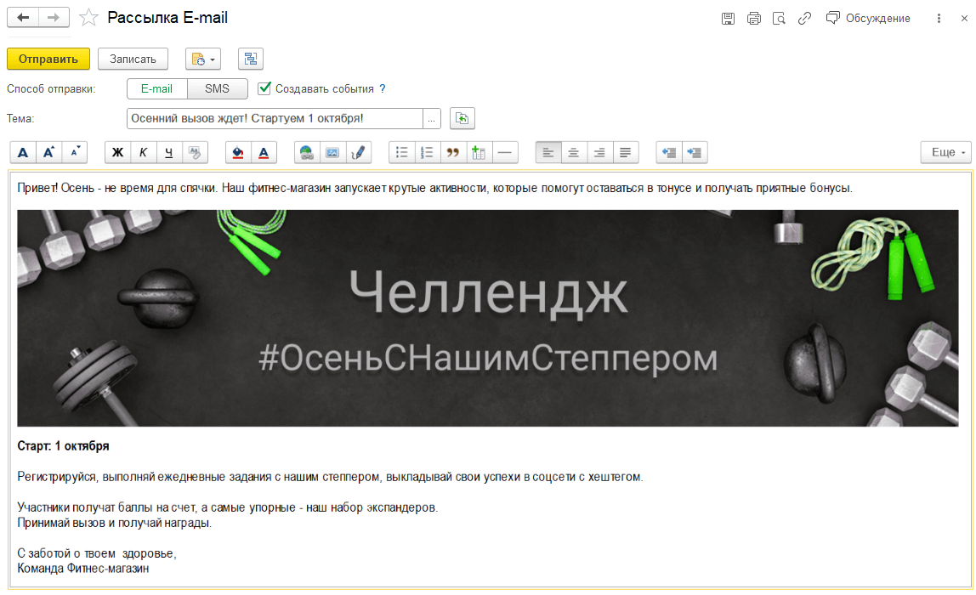The image size is (976, 595).
Task: Add message to favorites star
Action: [88, 18]
